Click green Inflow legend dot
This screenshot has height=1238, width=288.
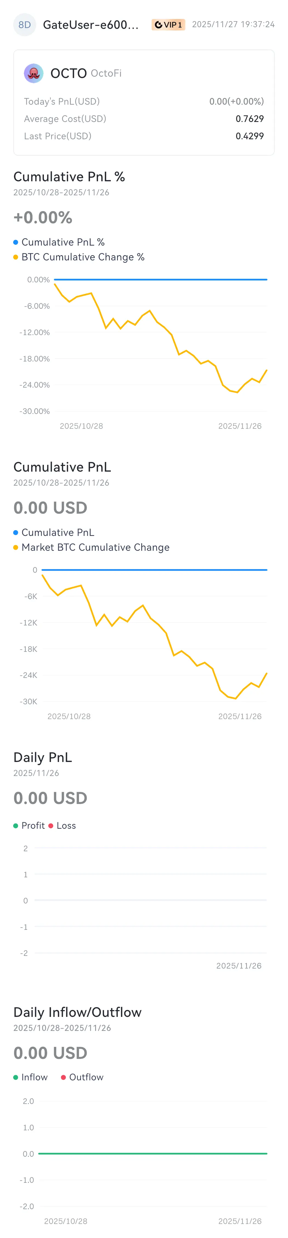pyautogui.click(x=16, y=1078)
